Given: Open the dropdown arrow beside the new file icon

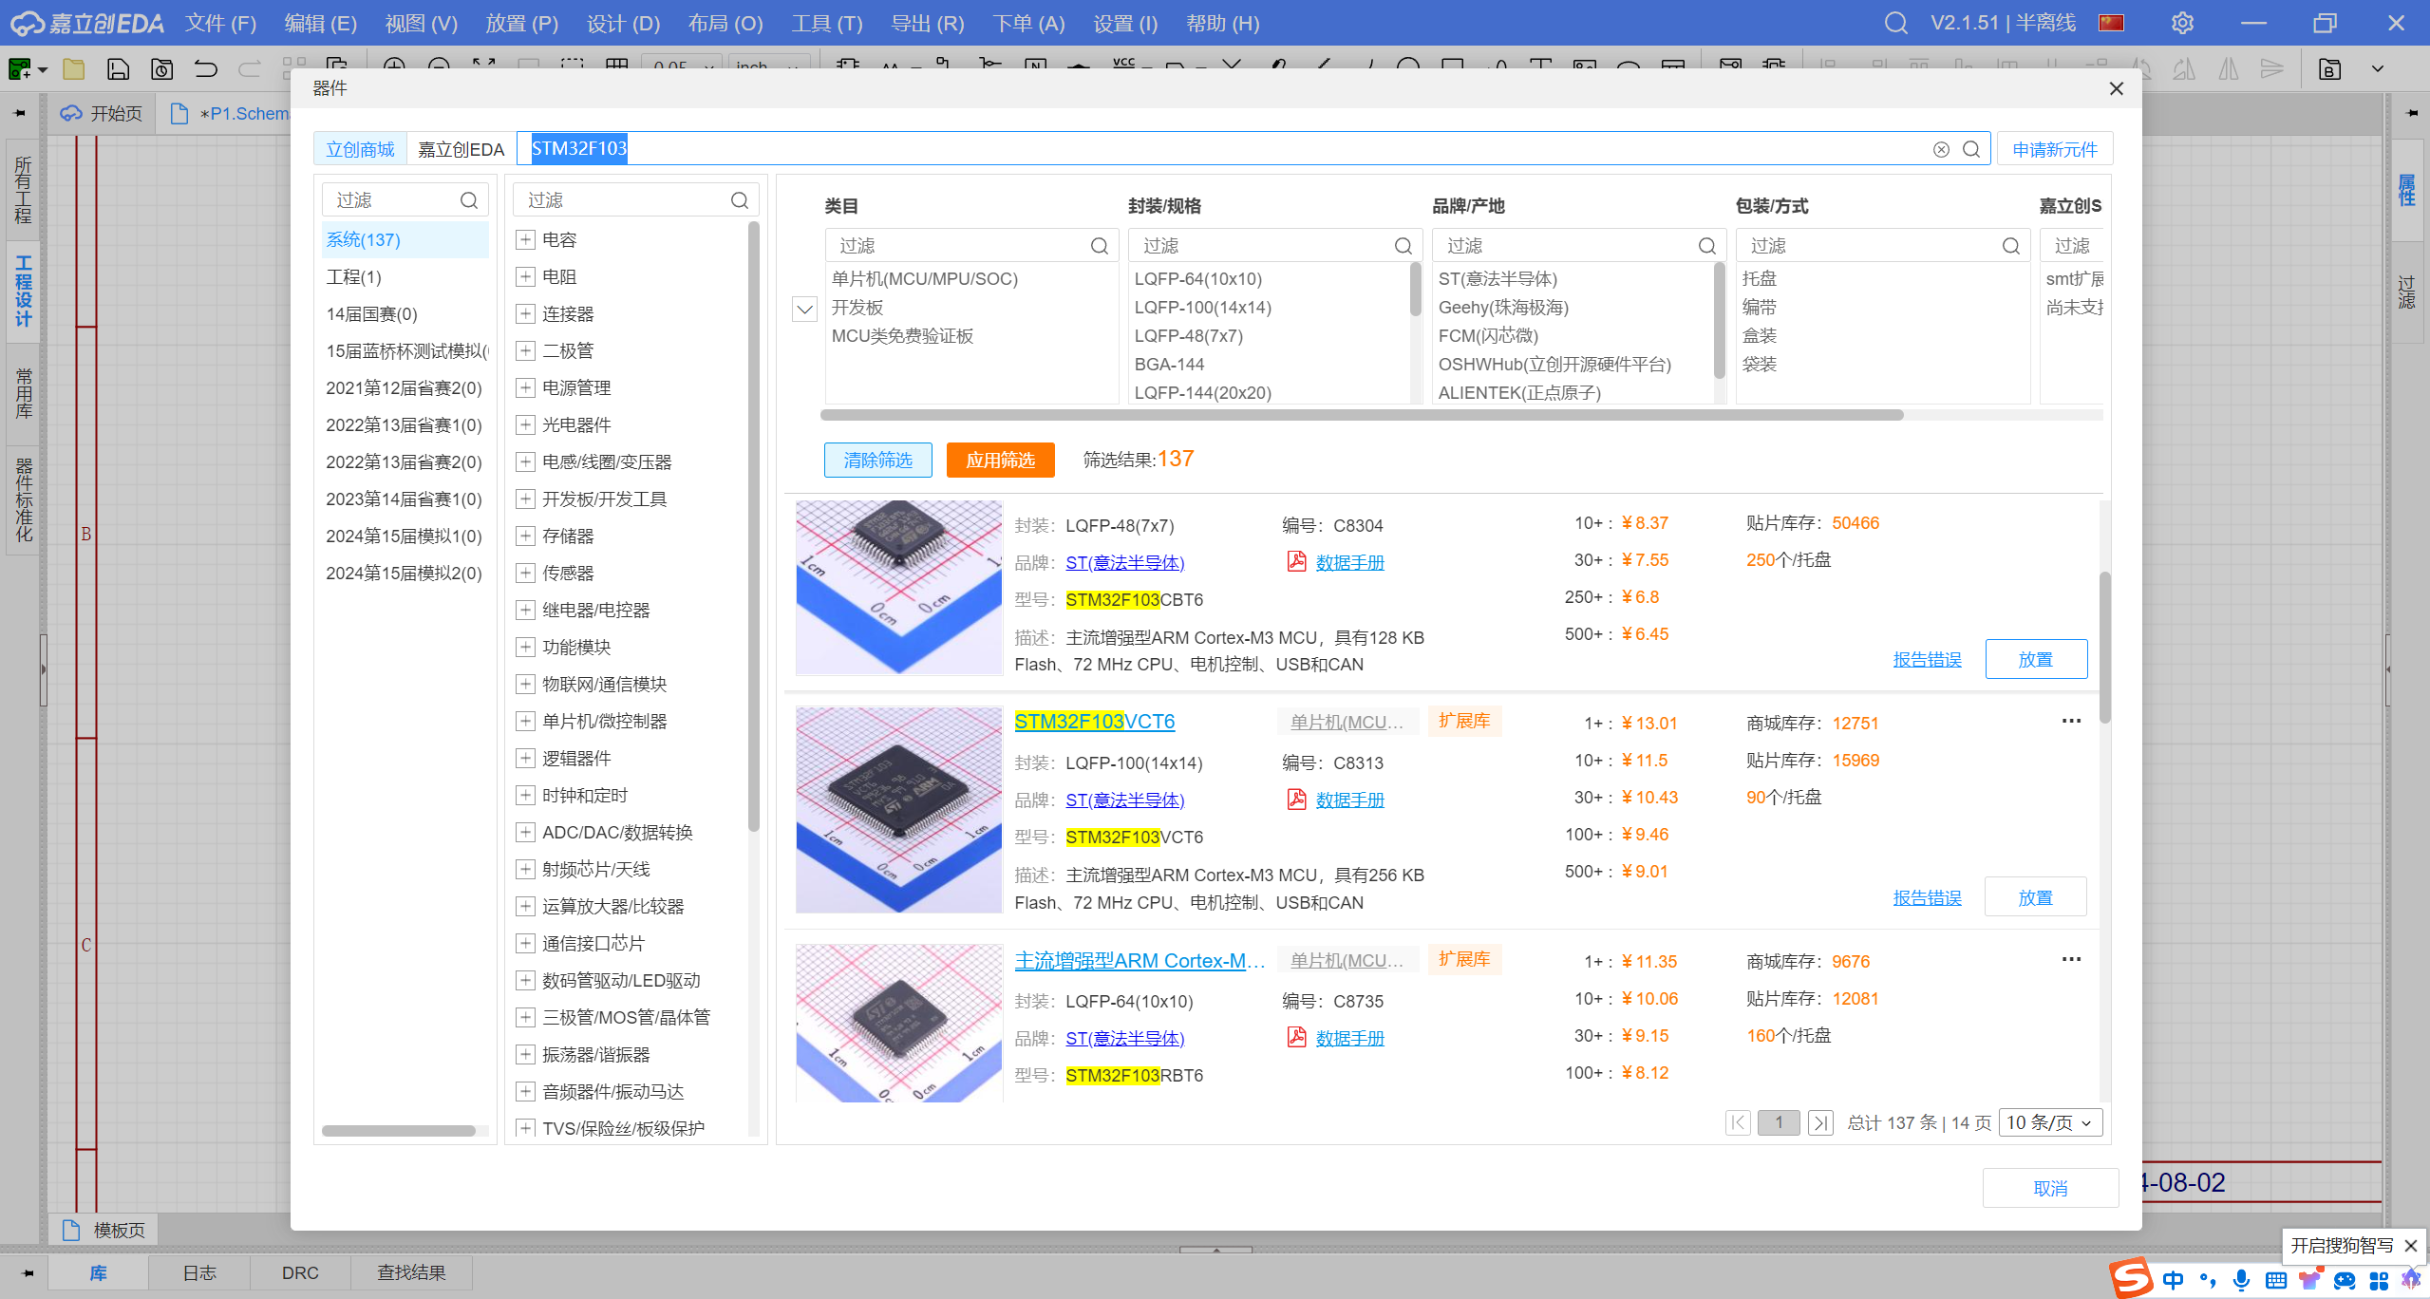Looking at the screenshot, I should point(43,70).
